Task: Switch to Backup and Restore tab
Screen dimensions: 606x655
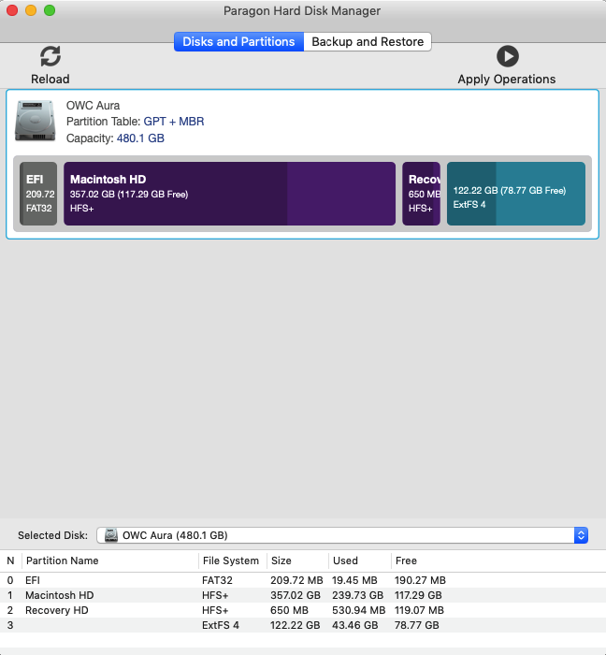Action: pyautogui.click(x=368, y=42)
